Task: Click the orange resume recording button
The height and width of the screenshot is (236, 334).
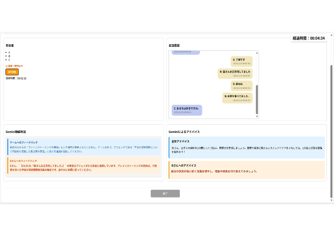Action: pyautogui.click(x=12, y=72)
